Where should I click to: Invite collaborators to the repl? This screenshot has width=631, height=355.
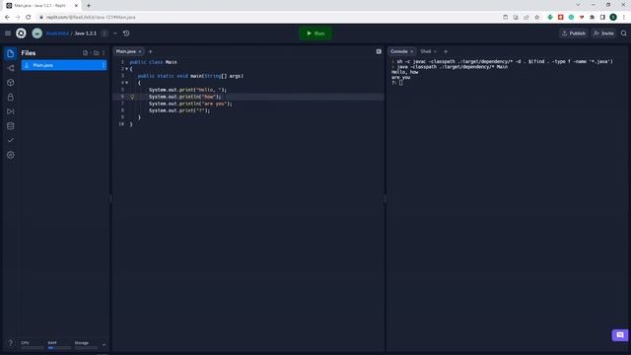(603, 34)
